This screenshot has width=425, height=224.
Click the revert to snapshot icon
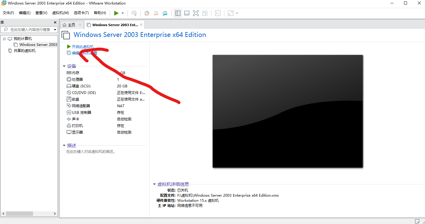(x=156, y=13)
